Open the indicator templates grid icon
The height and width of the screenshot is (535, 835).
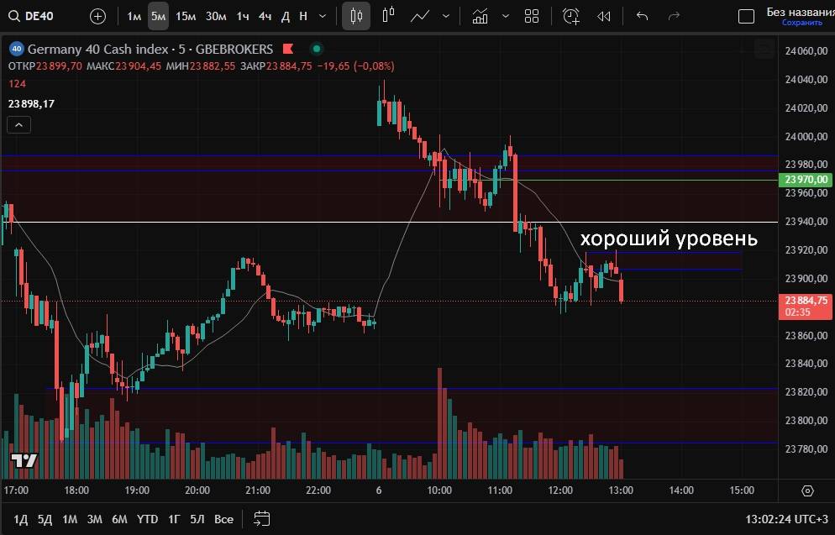tap(531, 16)
